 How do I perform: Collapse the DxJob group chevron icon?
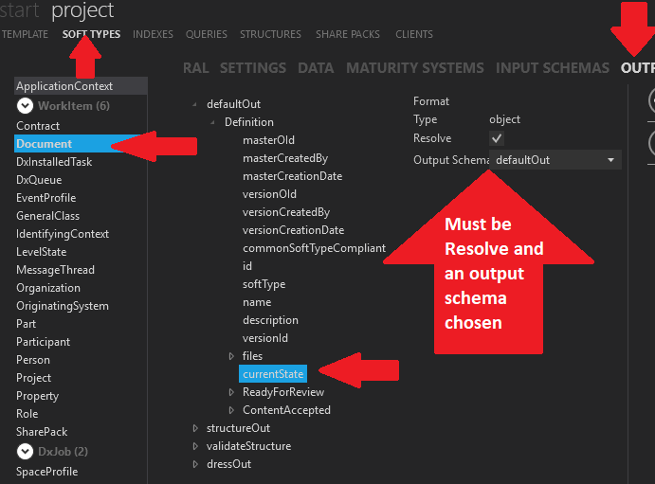pyautogui.click(x=26, y=452)
